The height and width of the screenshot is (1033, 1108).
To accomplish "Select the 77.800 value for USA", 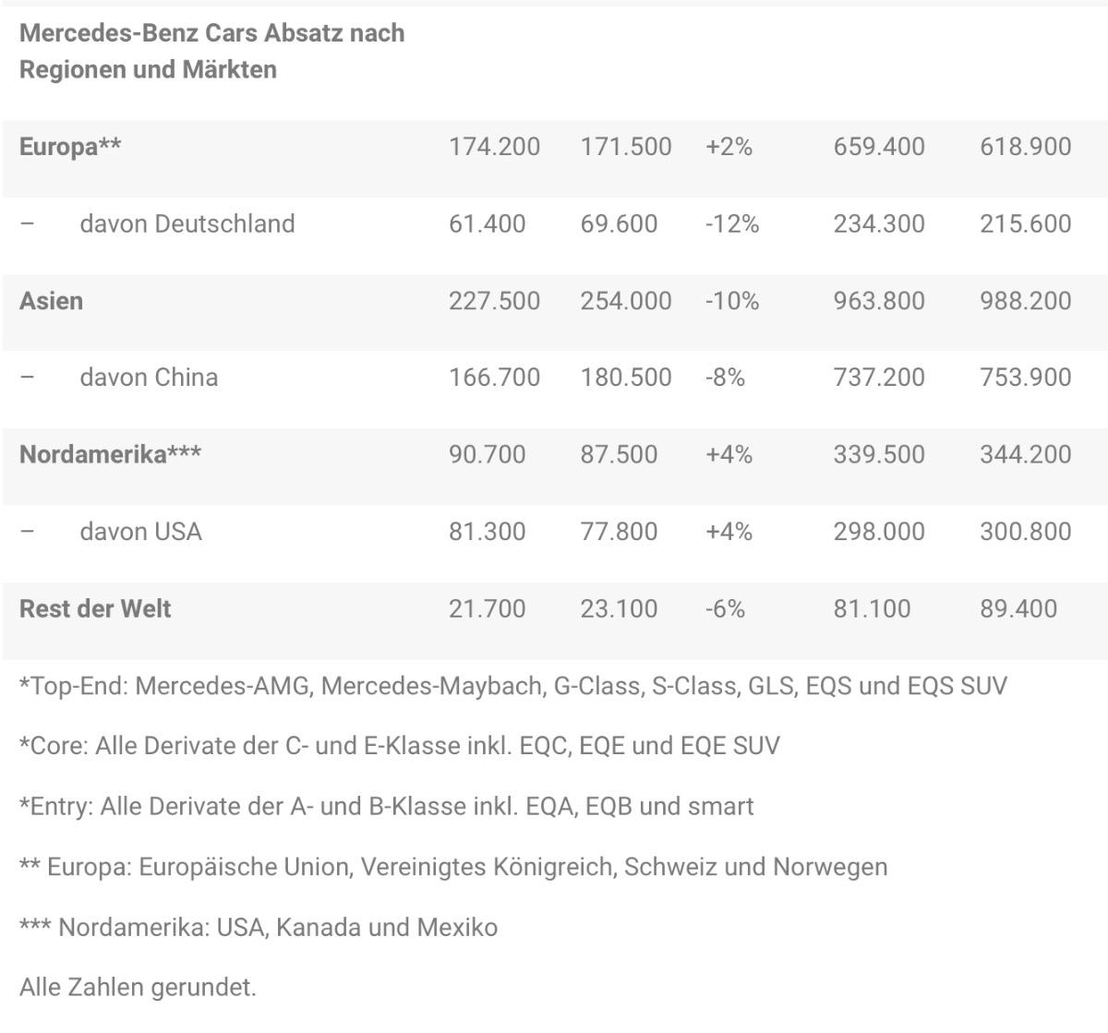I will 619,531.
